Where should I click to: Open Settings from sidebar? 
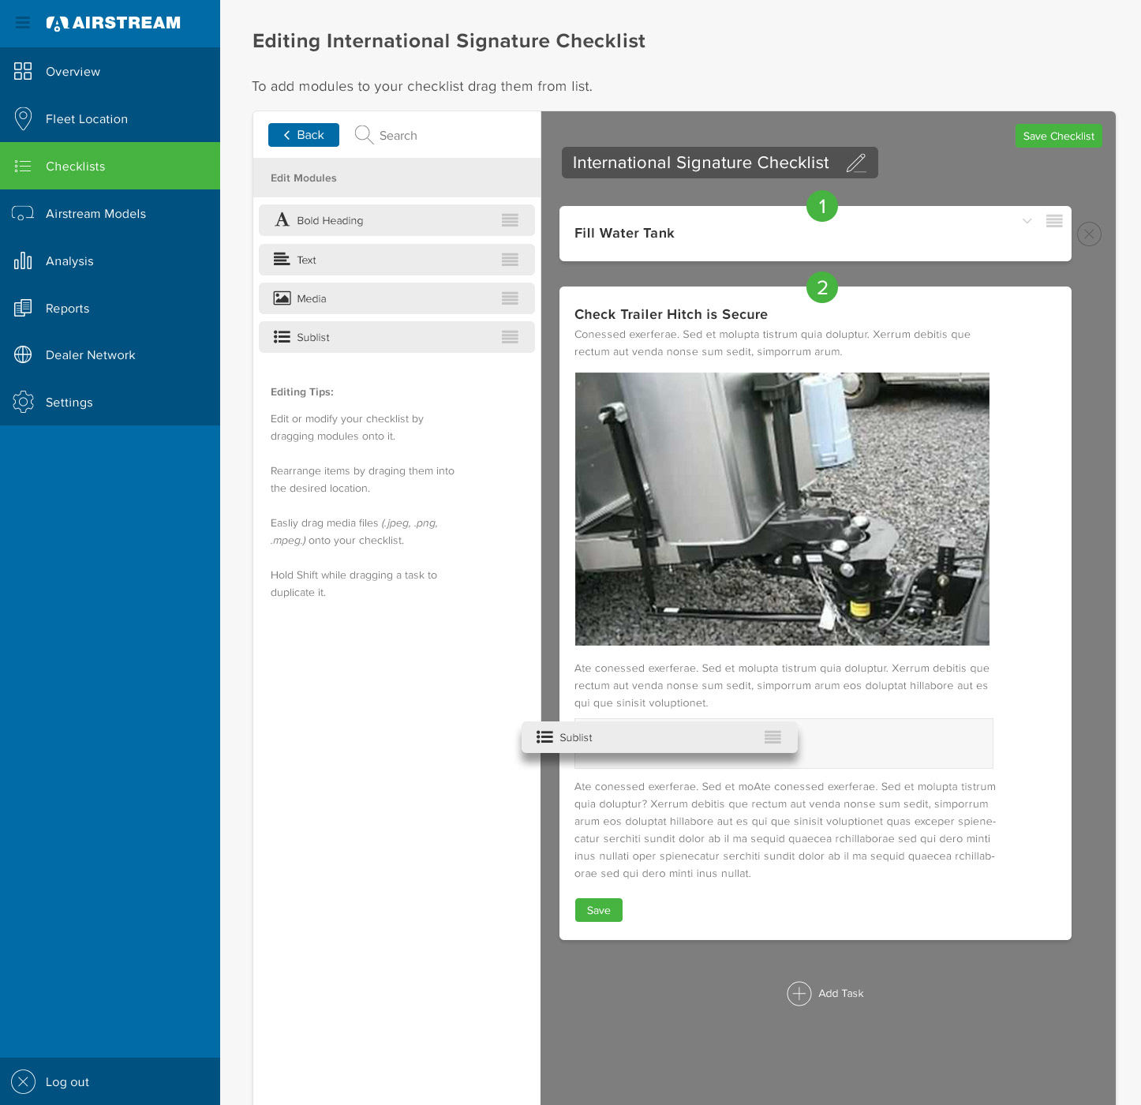click(110, 402)
